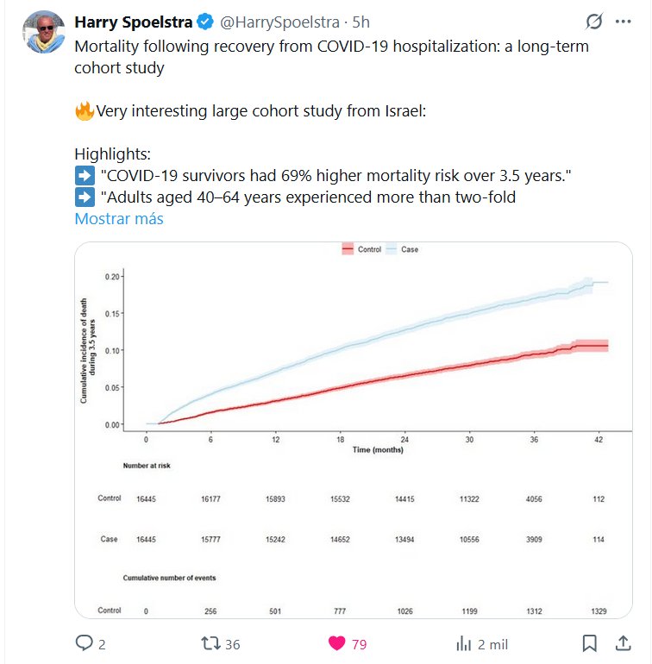
Task: Unlike the tweet via pink heart
Action: (x=337, y=643)
